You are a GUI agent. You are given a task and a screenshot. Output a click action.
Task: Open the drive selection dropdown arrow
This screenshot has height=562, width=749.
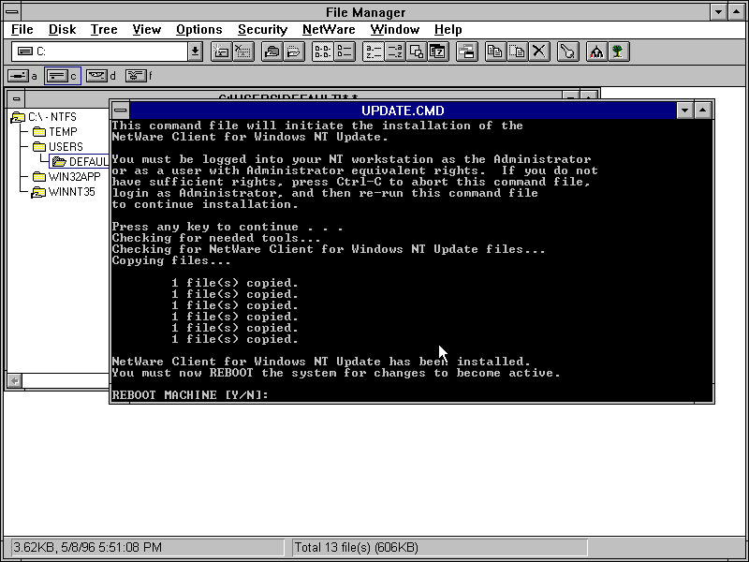pyautogui.click(x=195, y=52)
